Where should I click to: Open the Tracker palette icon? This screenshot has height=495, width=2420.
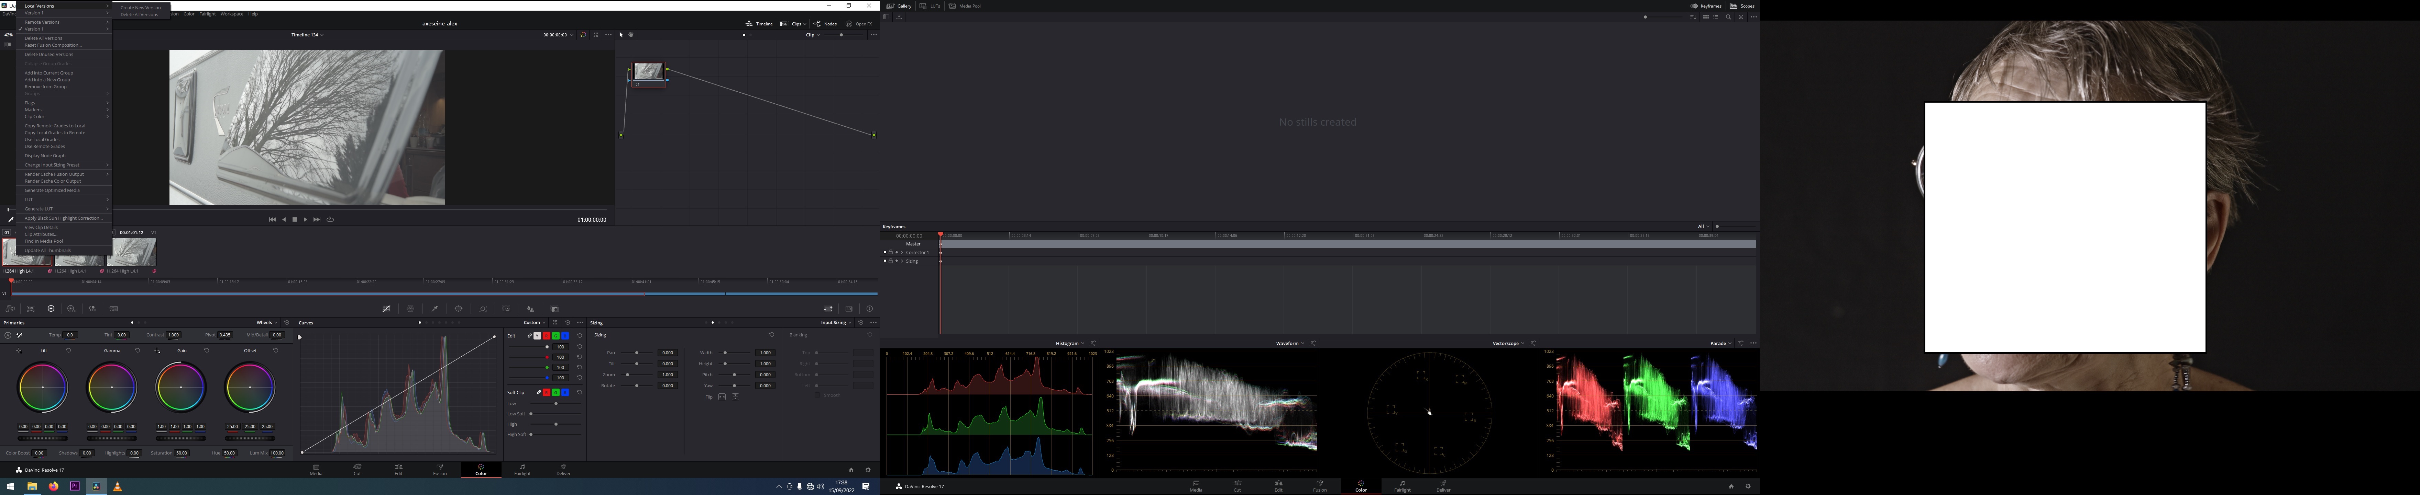tap(483, 309)
